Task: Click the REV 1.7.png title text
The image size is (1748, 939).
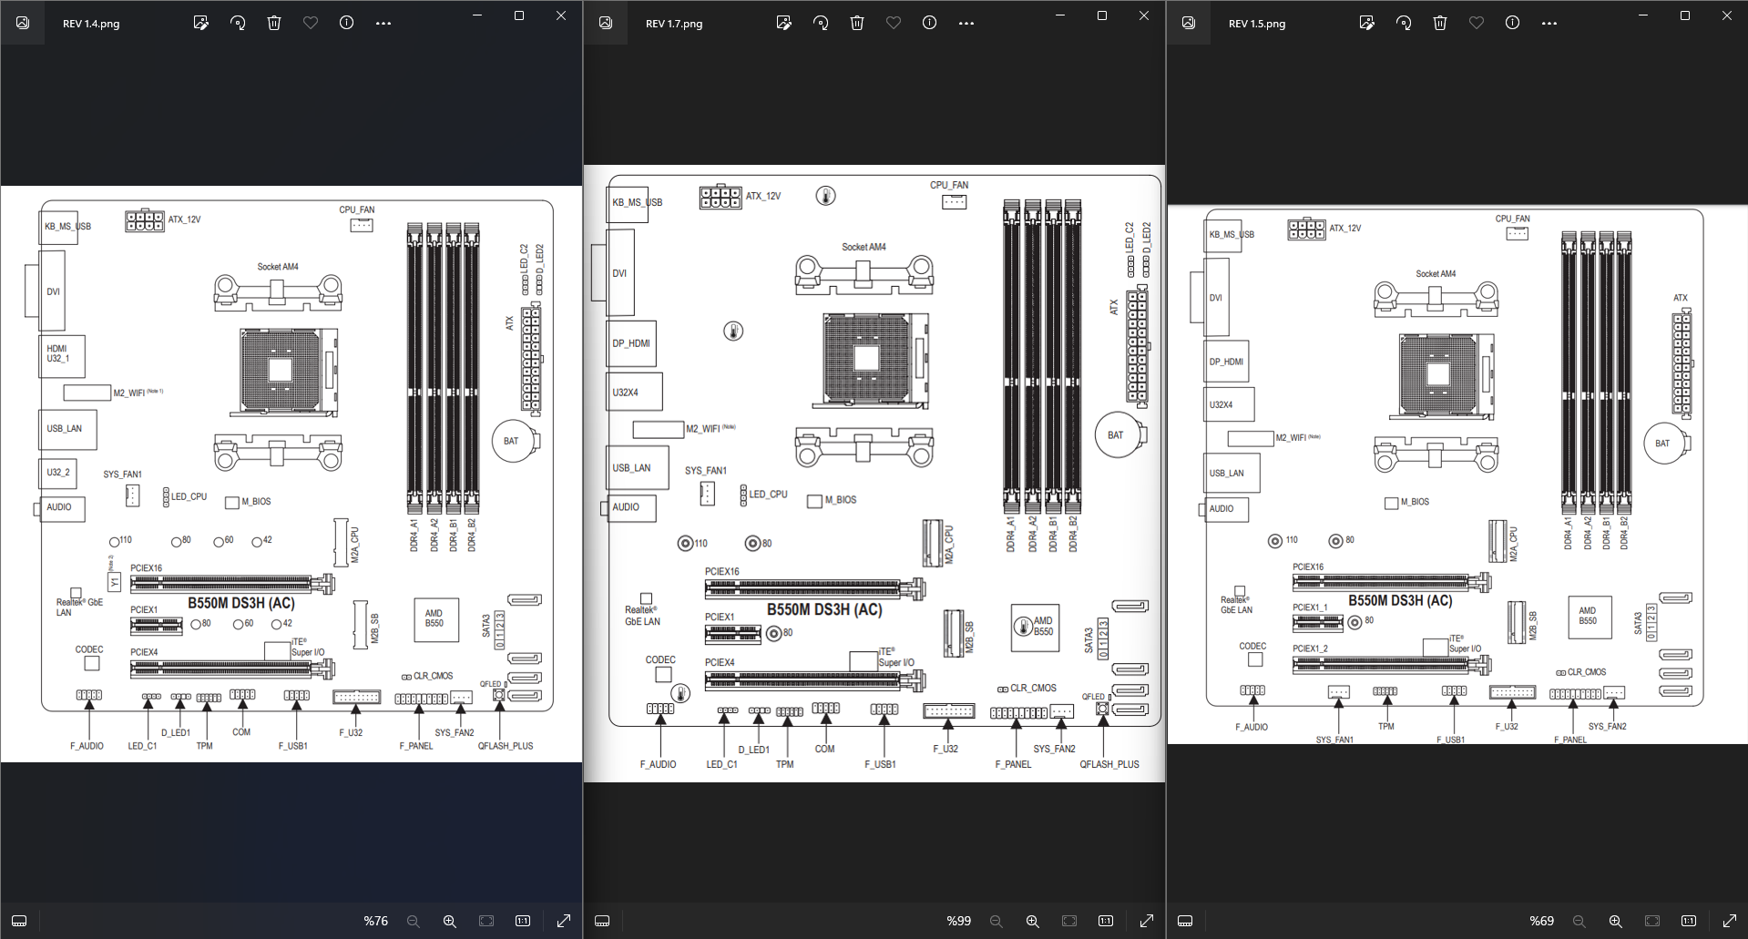Action: click(x=674, y=24)
